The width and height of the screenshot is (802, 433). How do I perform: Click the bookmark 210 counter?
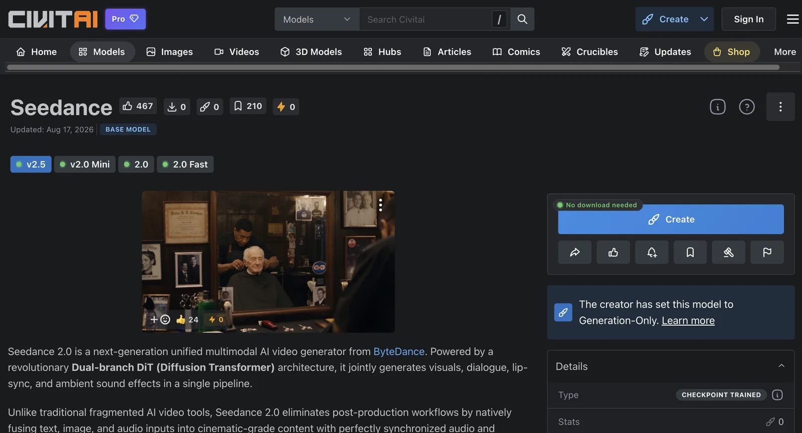[248, 106]
